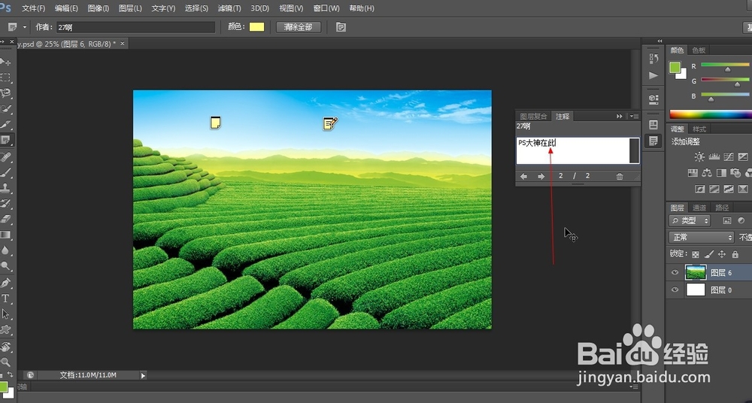Select the Dodge tool
This screenshot has width=752, height=403.
pos(5,266)
